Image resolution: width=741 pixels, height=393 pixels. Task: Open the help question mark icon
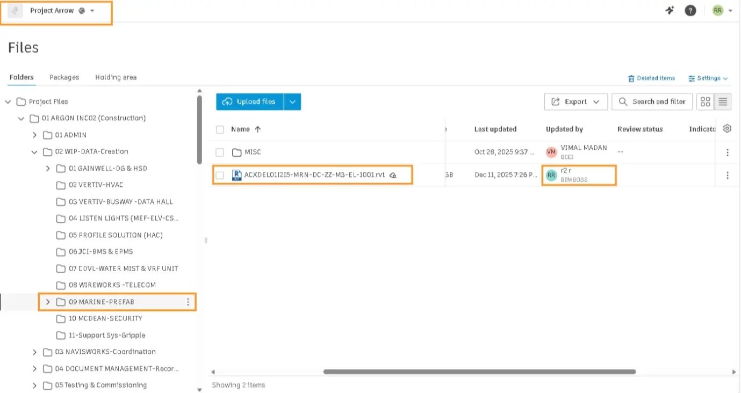click(690, 11)
